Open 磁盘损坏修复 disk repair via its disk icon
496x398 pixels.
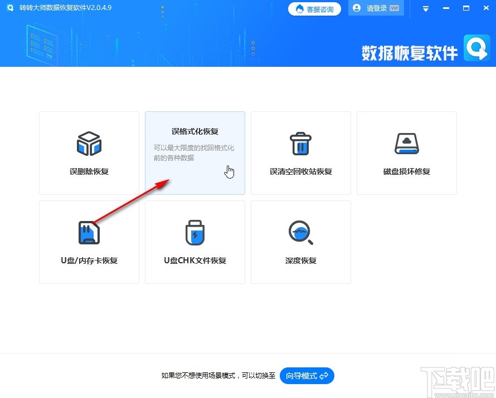(x=406, y=144)
